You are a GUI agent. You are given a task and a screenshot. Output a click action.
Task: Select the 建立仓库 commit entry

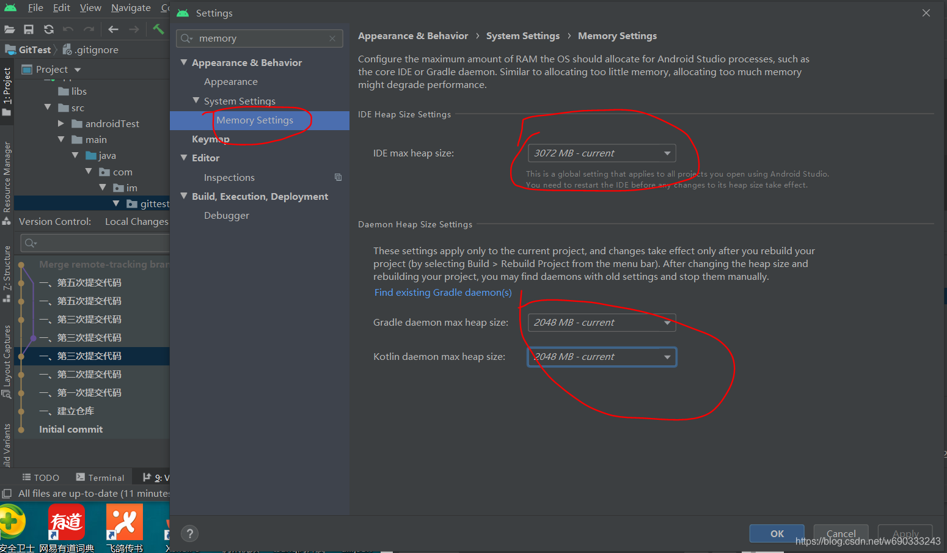67,411
